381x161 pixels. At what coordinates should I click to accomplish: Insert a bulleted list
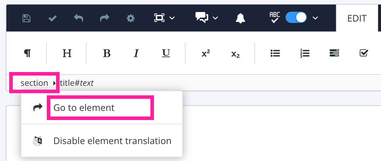click(x=275, y=53)
